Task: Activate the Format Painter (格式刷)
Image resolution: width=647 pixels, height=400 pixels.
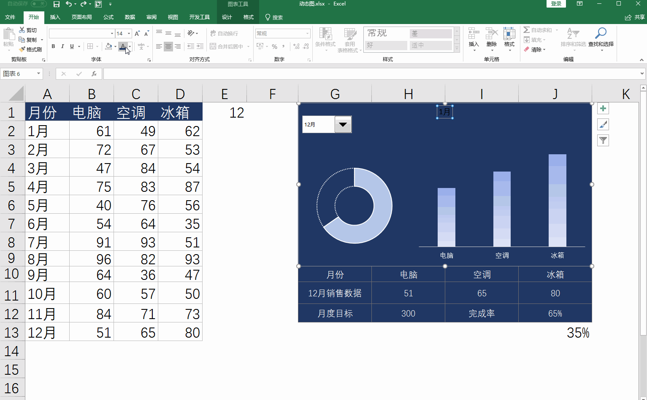Action: click(x=30, y=49)
